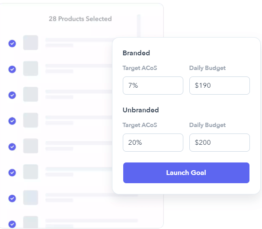The width and height of the screenshot is (262, 229).
Task: Click the product list scrollbar
Action: point(139,26)
